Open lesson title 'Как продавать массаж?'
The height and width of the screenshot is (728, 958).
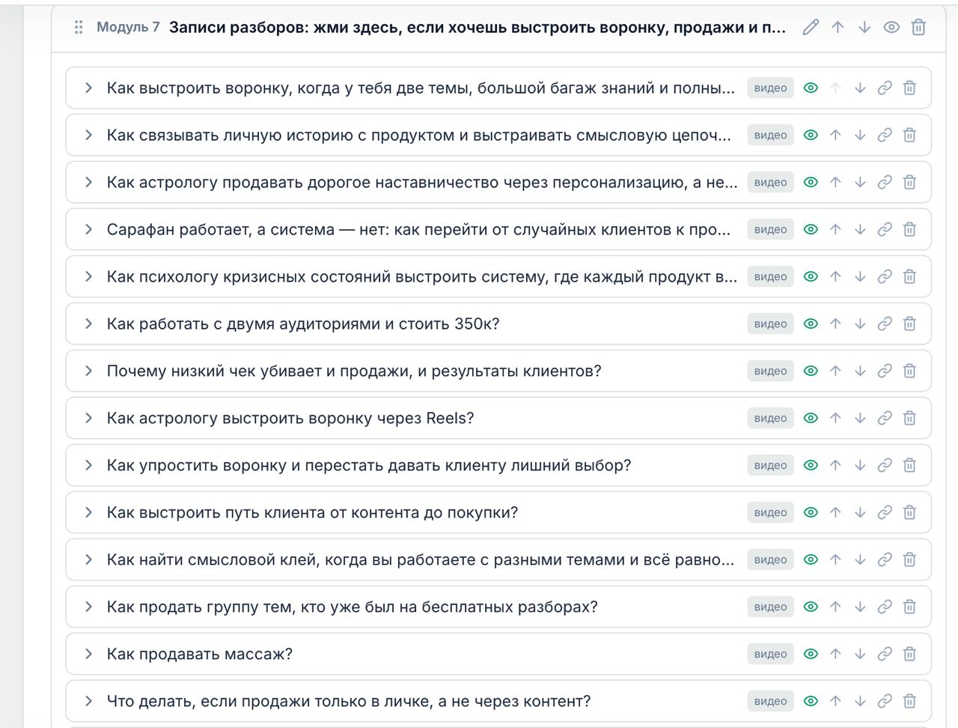tap(200, 654)
